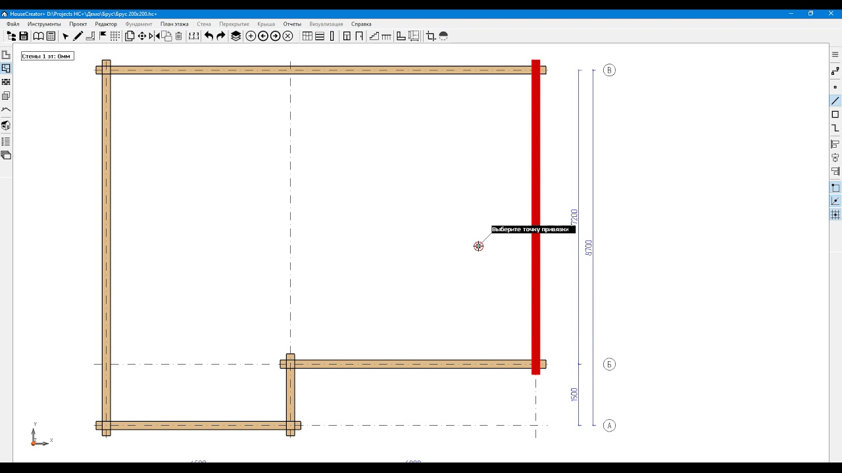Open the Инструменты menu
This screenshot has height=473, width=842.
44,24
